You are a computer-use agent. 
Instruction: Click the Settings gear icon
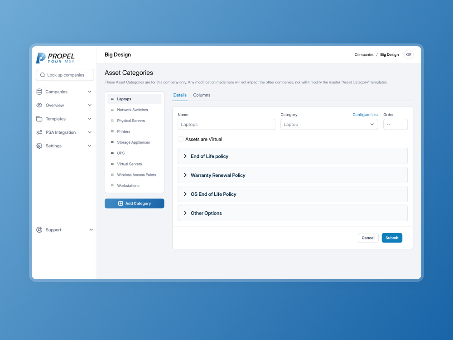pyautogui.click(x=39, y=146)
